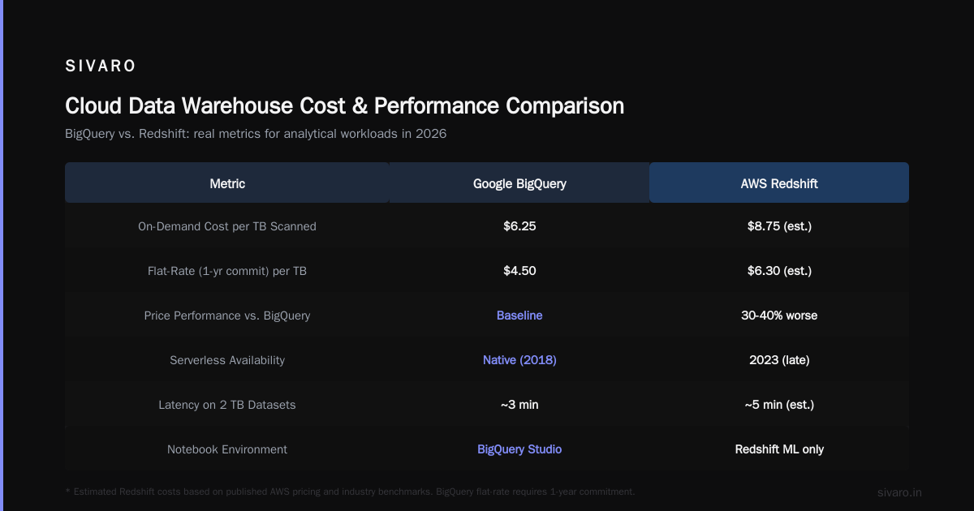The image size is (974, 511).
Task: Click the Baseline highlighted value
Action: [519, 315]
